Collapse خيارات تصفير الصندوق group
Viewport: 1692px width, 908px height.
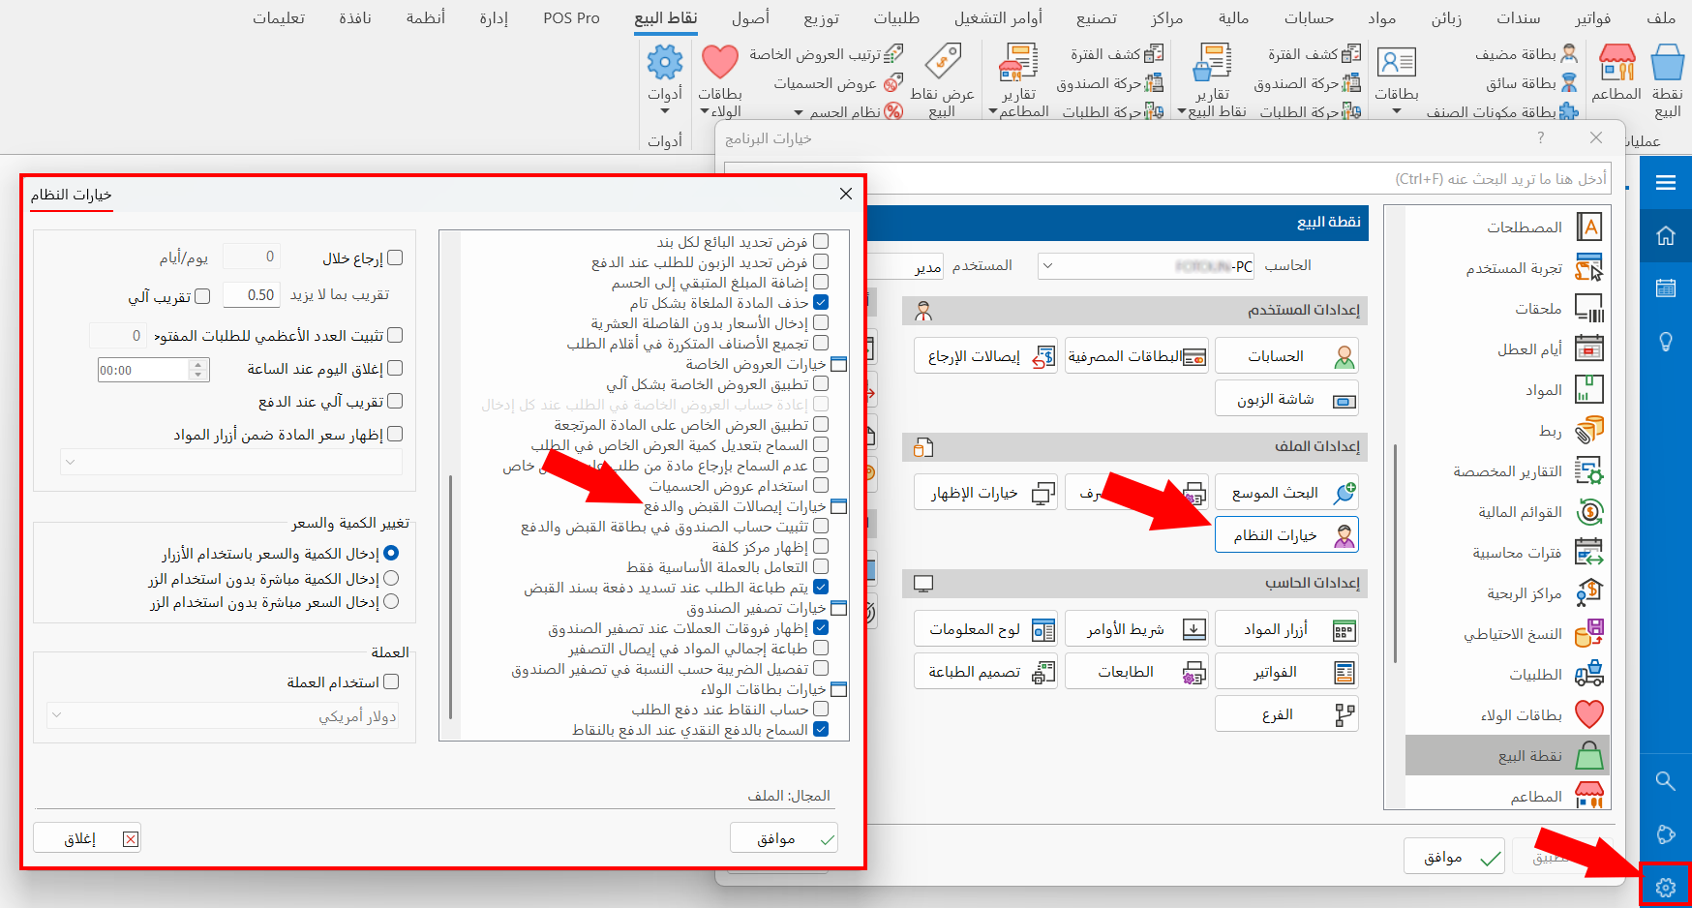tap(839, 608)
